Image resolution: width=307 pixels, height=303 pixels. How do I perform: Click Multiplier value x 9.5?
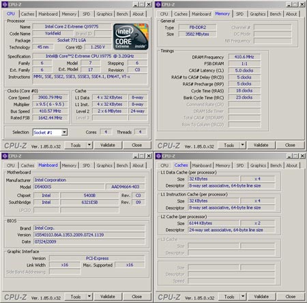pyautogui.click(x=50, y=105)
